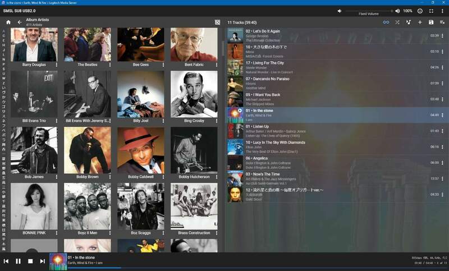Clear the play queue
Image resolution: width=449 pixels, height=271 pixels.
tap(442, 22)
